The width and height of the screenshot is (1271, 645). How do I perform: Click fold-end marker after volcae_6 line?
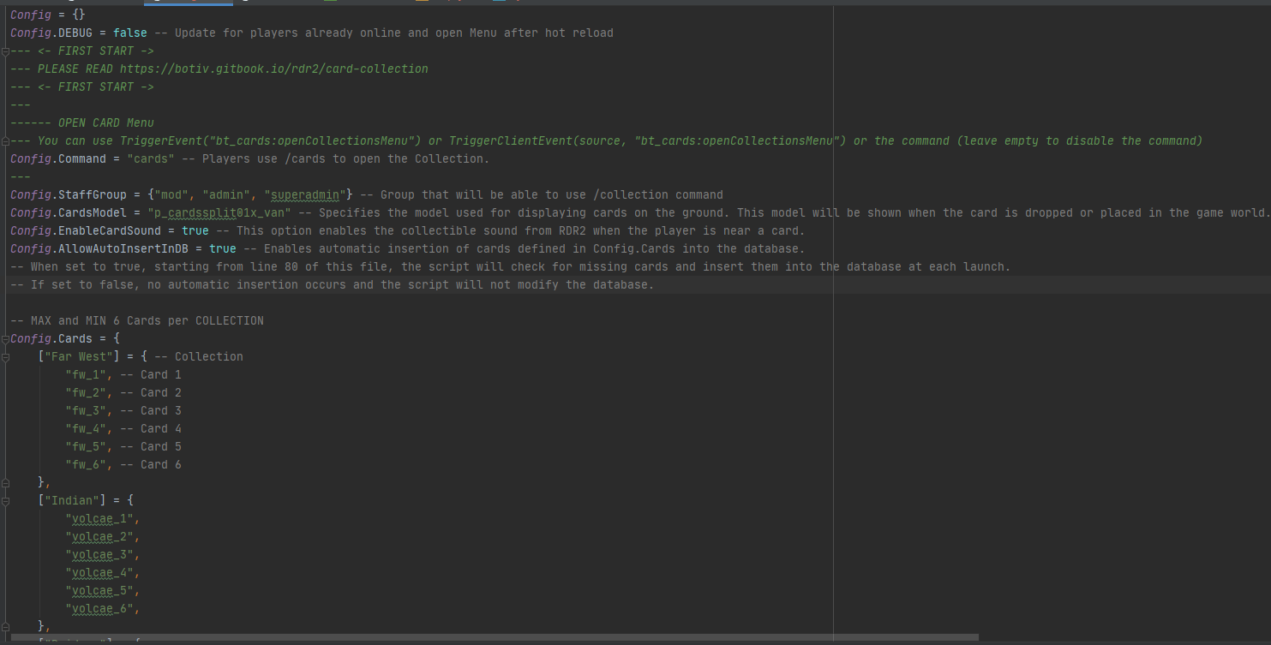pos(5,626)
